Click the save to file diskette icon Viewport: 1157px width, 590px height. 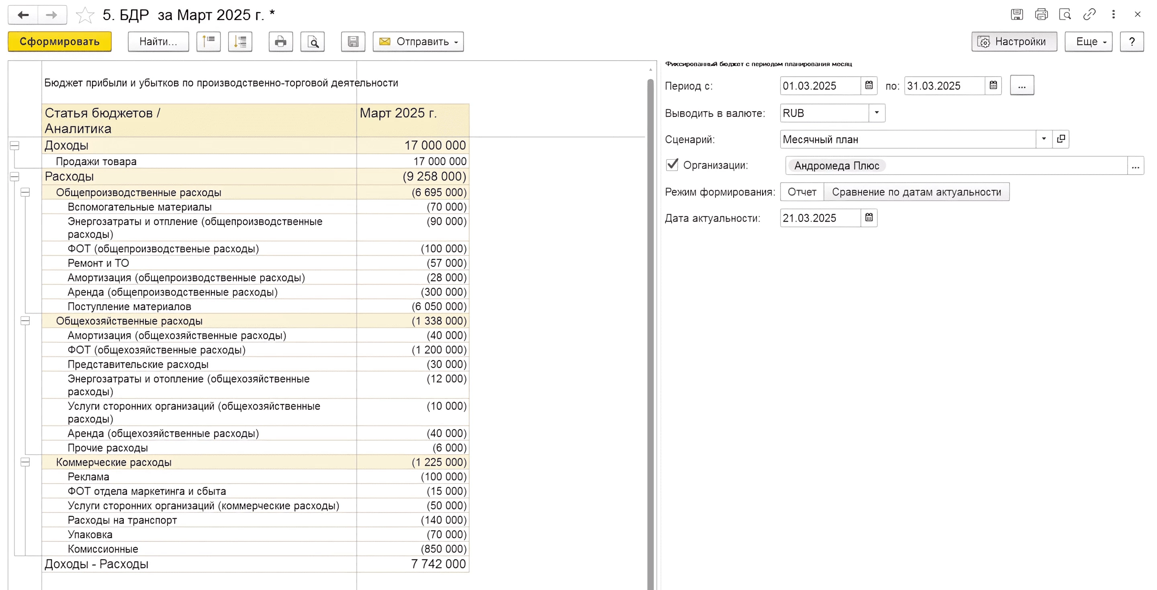coord(353,42)
